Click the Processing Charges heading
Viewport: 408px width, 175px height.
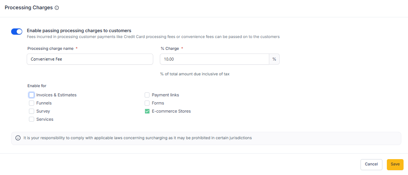(x=29, y=7)
